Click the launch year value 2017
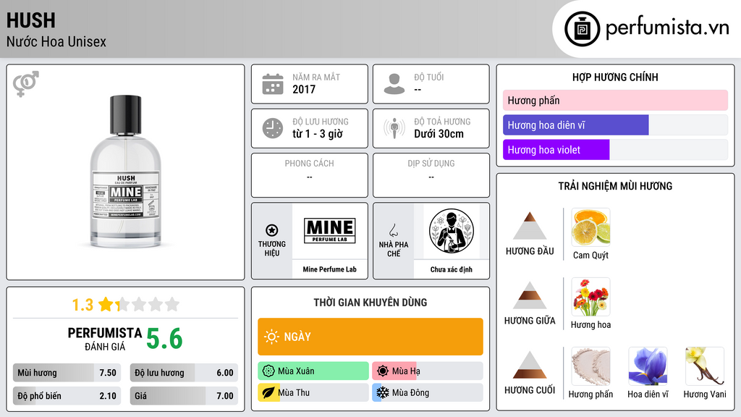This screenshot has height=417, width=741. (304, 89)
